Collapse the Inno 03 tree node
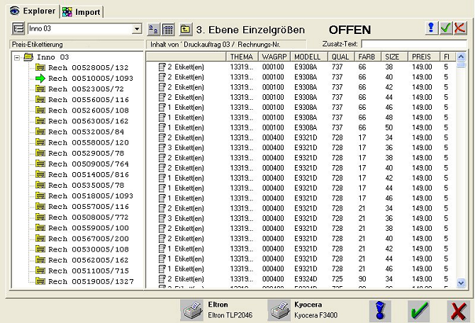 click(17, 57)
